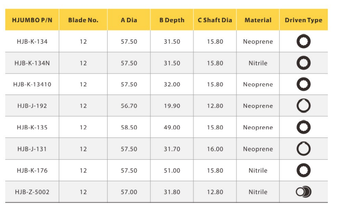Image resolution: width=338 pixels, height=205 pixels.
Task: Click the keyed ring icon for HJB-J-192
Action: [x=303, y=106]
